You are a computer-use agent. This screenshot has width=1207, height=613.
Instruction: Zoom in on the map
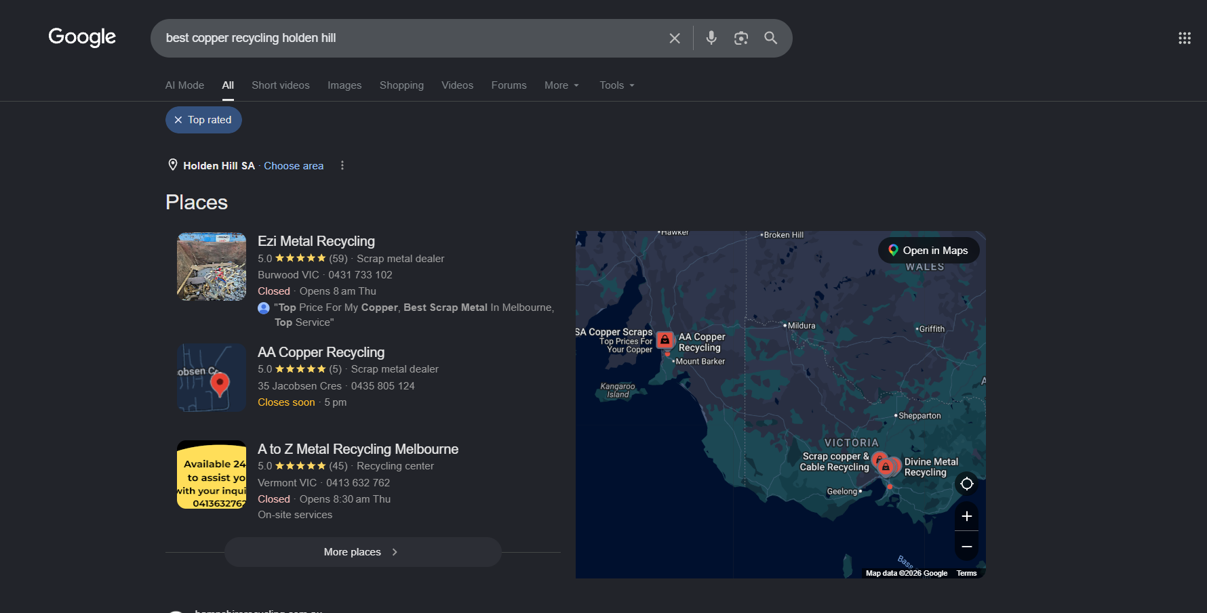click(x=967, y=516)
